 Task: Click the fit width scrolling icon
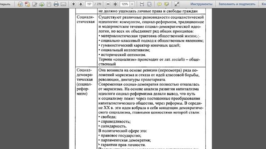point(142,4)
